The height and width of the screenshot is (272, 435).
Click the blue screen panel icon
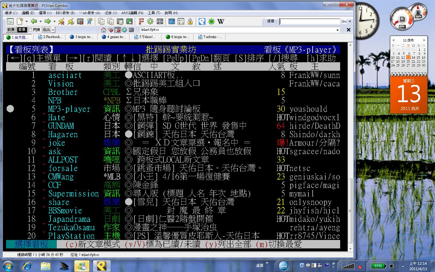tap(172, 21)
